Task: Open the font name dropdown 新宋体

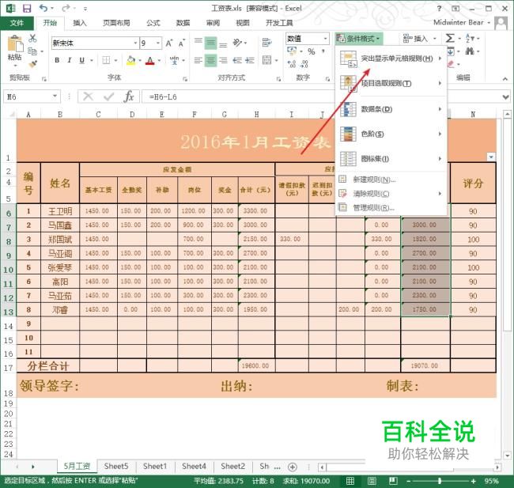Action: (135, 43)
